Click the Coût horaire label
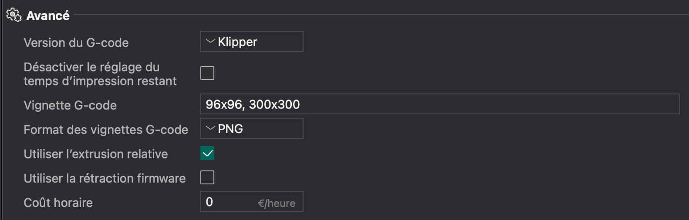 pos(58,203)
